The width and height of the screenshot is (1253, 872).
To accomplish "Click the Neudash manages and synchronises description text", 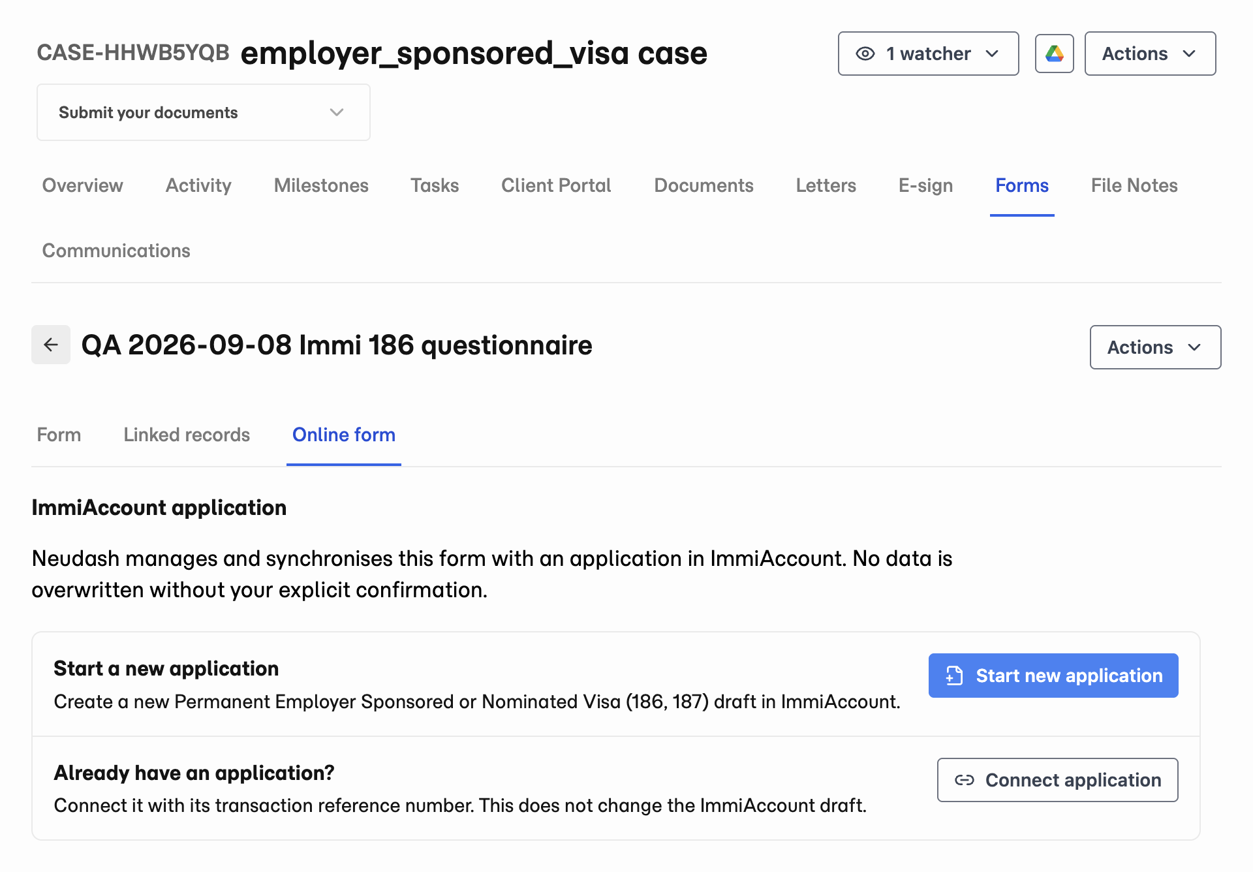I will [492, 574].
